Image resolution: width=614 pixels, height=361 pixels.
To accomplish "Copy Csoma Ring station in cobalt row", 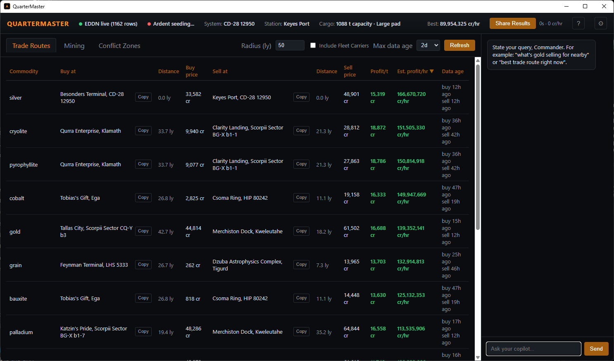I will [x=302, y=198].
